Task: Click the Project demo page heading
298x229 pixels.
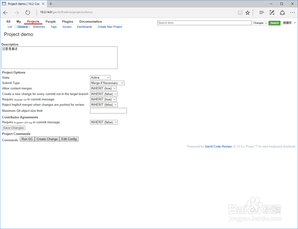Action: click(18, 34)
